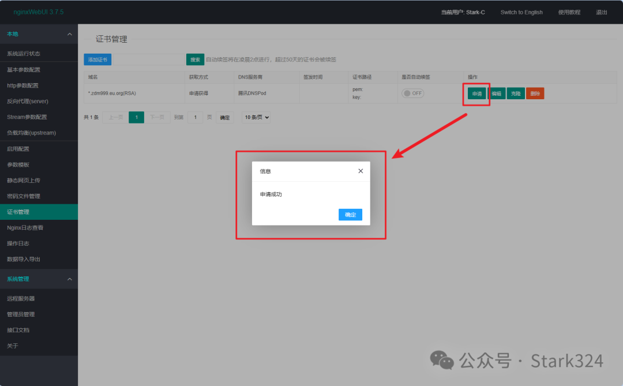
Task: Select 负载均衡(upstream) in sidebar
Action: pyautogui.click(x=31, y=133)
